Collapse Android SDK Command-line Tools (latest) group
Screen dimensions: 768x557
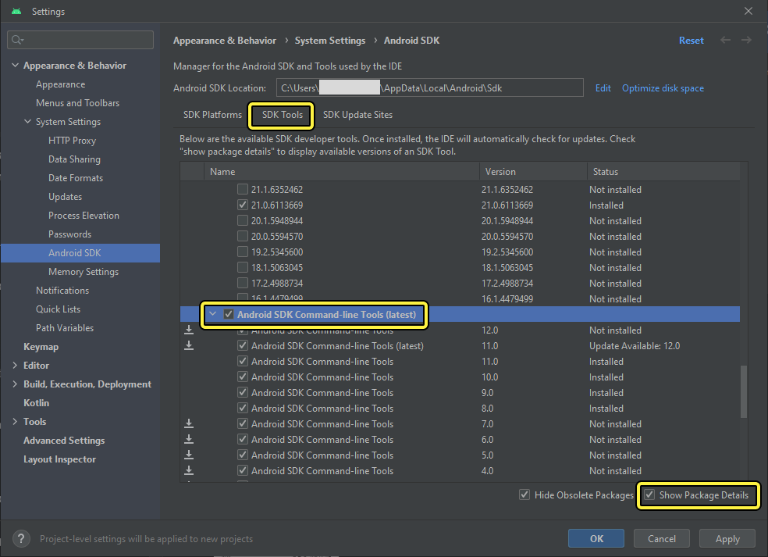[212, 314]
